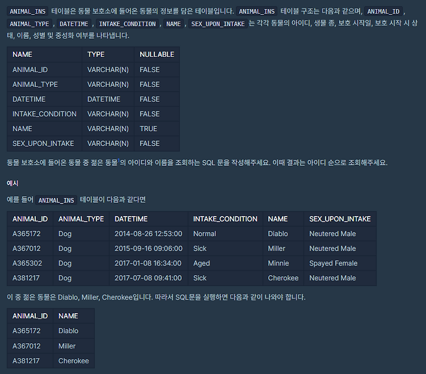Click the VARCHAR(N) type in the SEX_UPON_INTAKE schema row
Image resolution: width=426 pixels, height=374 pixels.
[108, 143]
